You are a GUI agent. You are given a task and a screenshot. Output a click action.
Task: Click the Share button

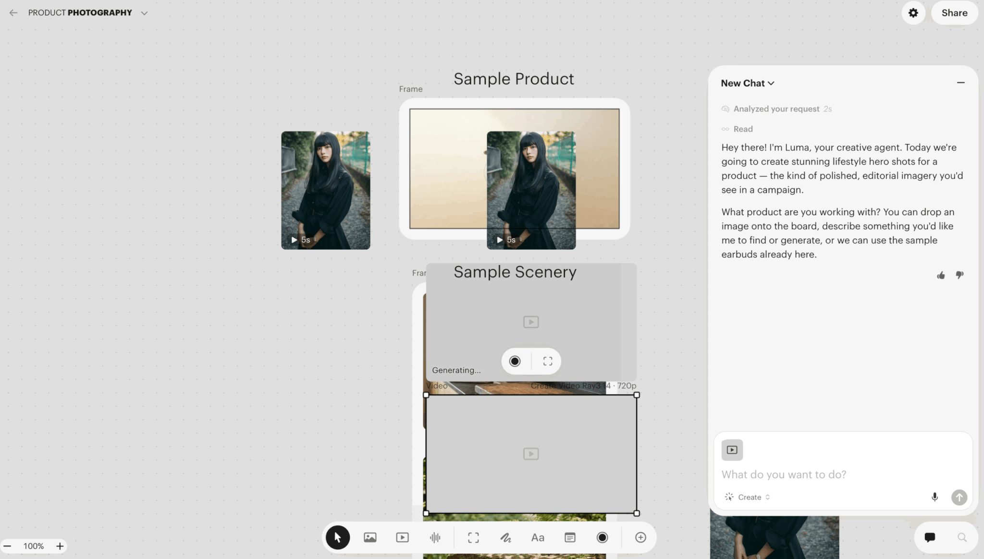[x=954, y=13]
